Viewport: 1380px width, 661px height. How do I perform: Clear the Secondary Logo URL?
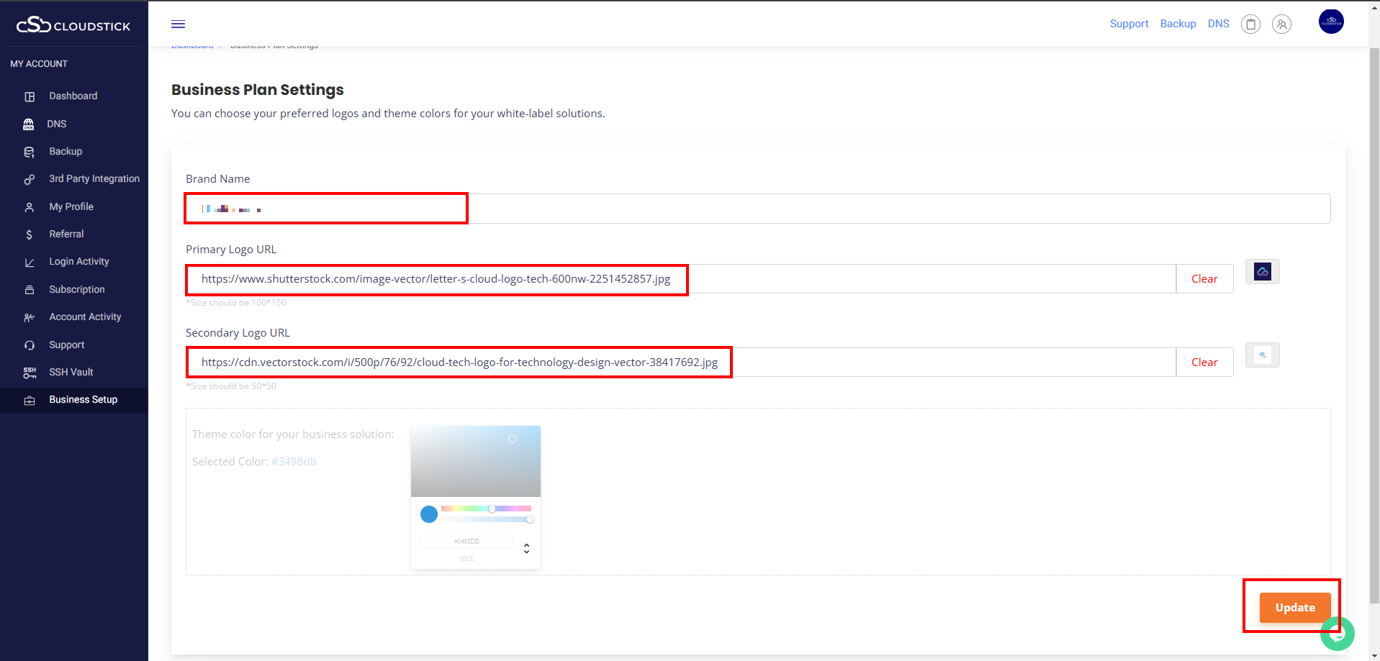[1204, 363]
